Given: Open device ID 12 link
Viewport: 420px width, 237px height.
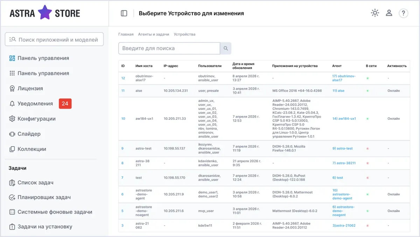Looking at the screenshot, I should tap(123, 78).
